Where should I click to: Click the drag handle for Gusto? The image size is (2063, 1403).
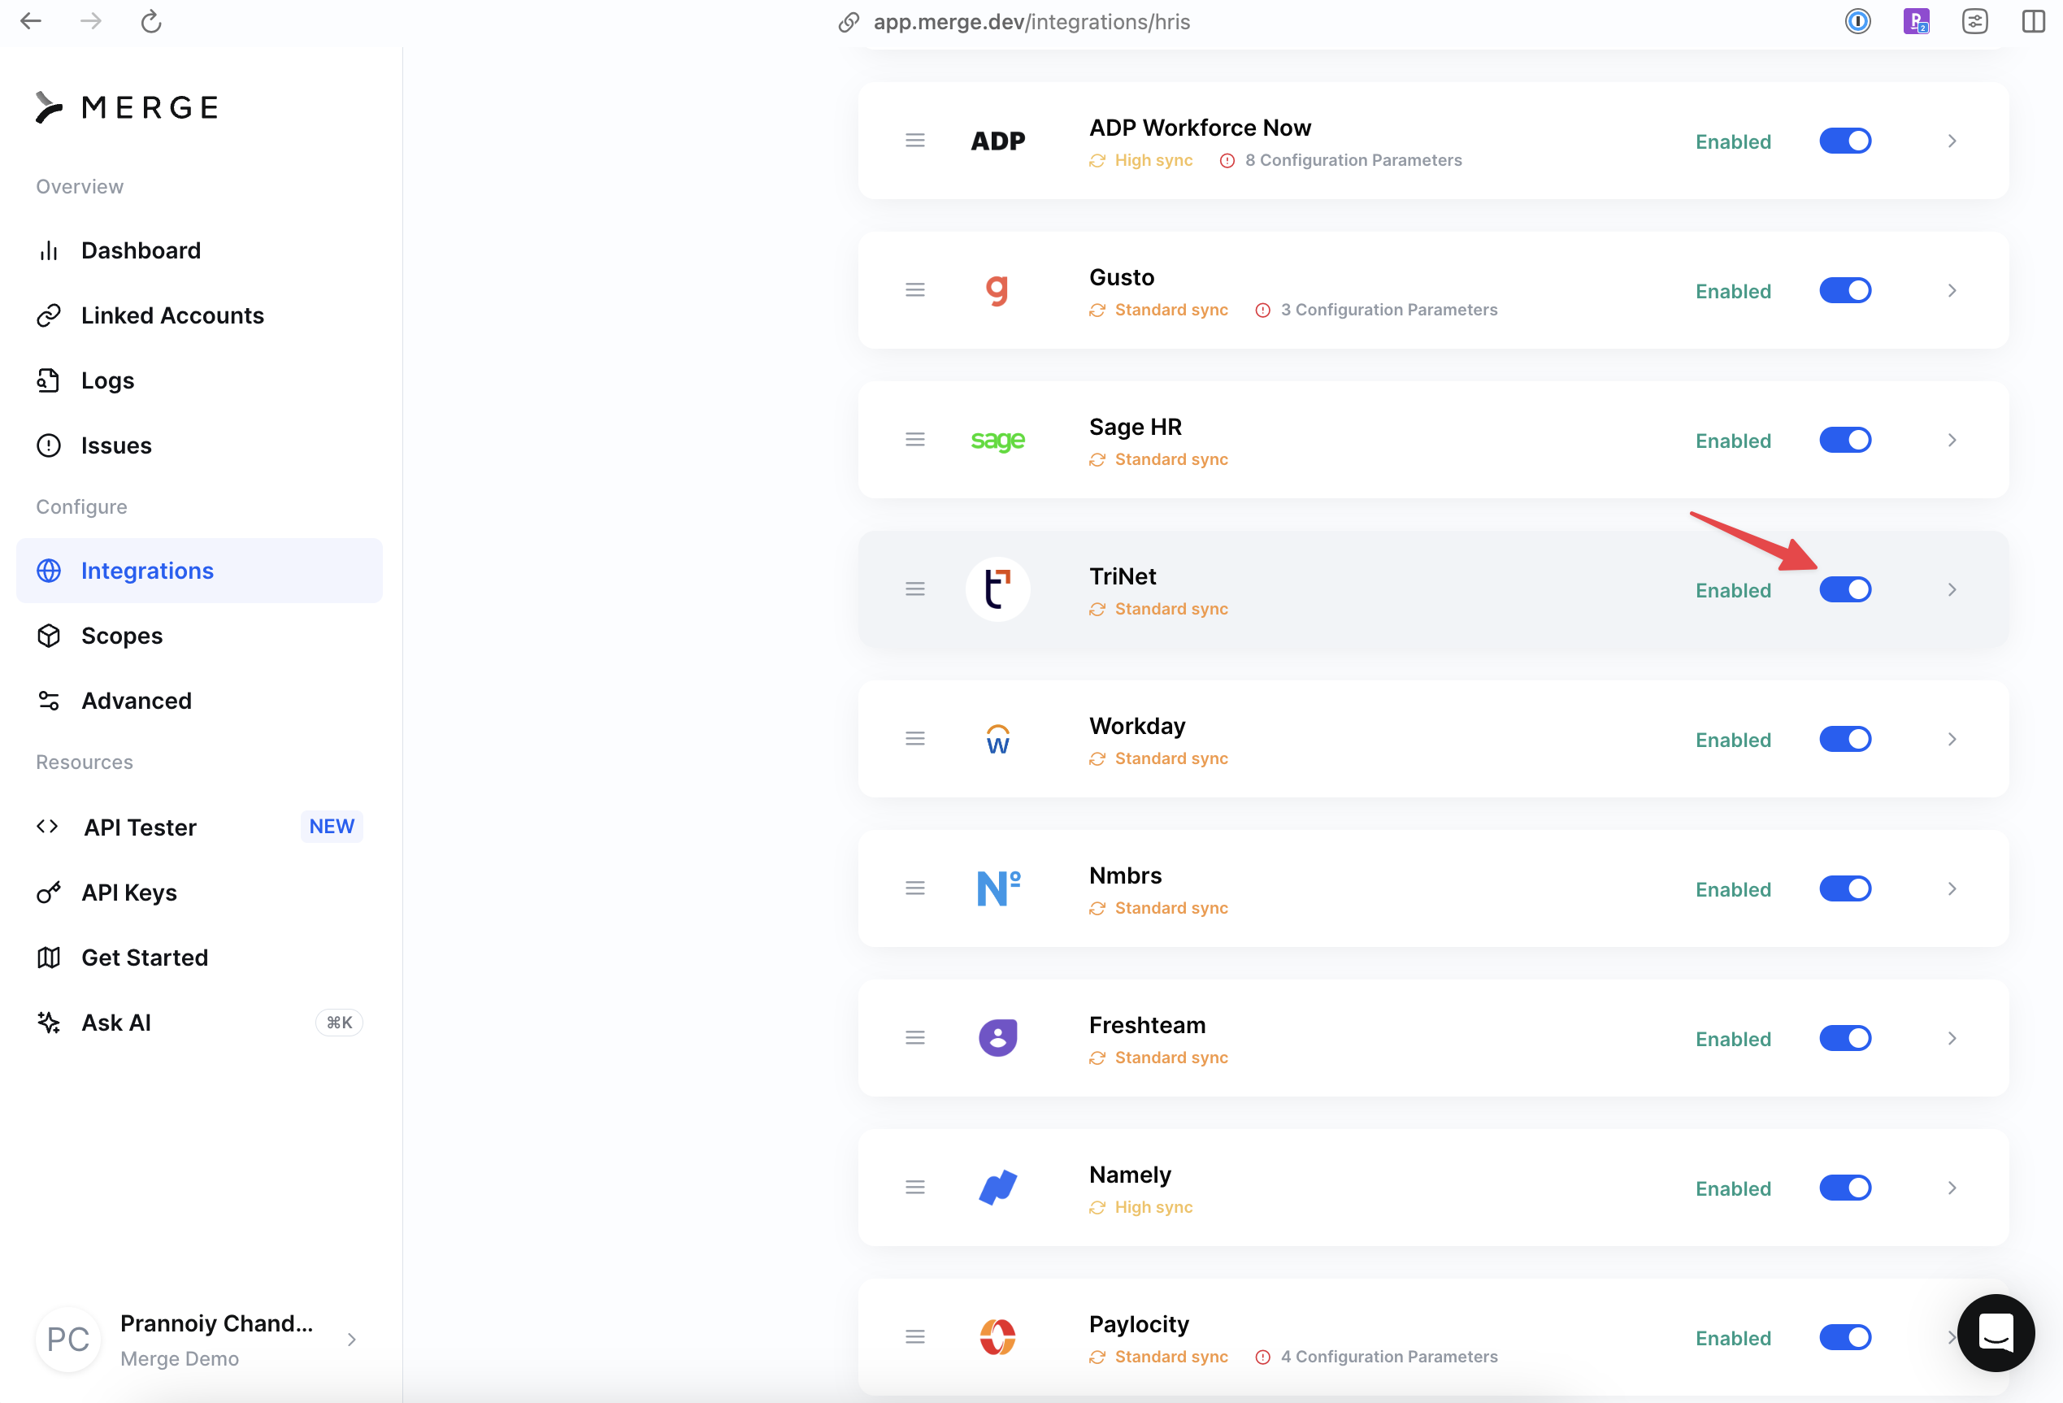pyautogui.click(x=914, y=290)
